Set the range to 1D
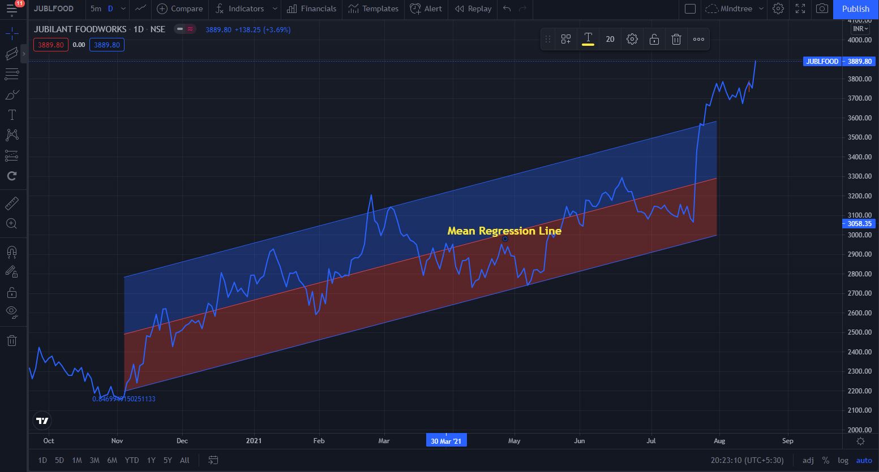This screenshot has width=879, height=472. pyautogui.click(x=42, y=460)
